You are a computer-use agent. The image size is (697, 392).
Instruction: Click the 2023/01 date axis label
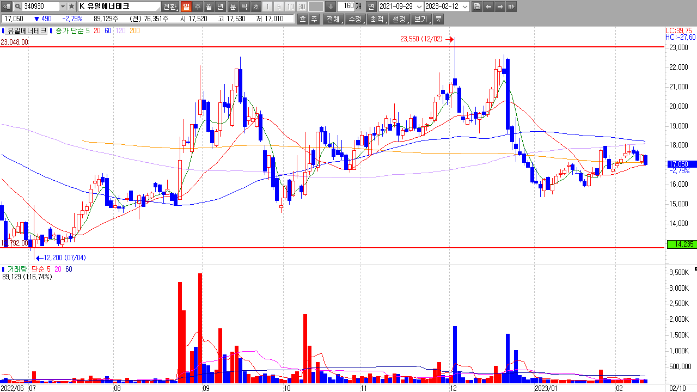(547, 389)
